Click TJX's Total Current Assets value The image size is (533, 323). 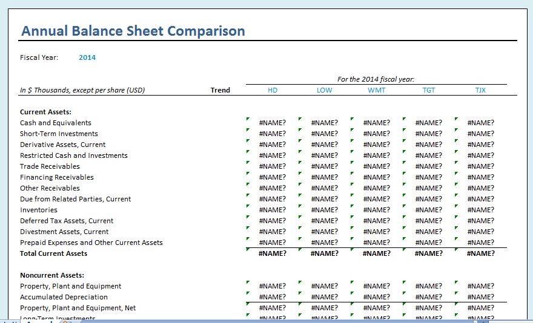tap(480, 253)
